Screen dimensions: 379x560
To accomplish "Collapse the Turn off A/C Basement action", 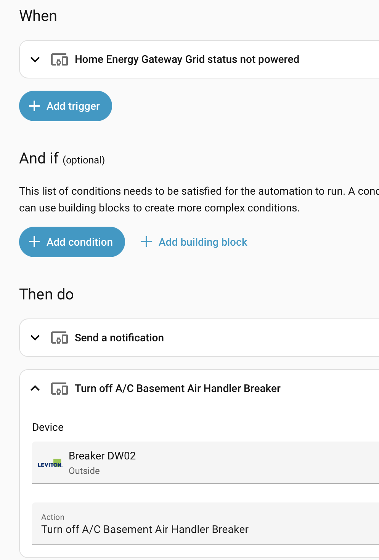I will click(x=35, y=389).
